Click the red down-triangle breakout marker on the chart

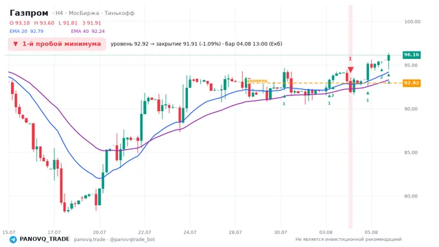pos(351,69)
